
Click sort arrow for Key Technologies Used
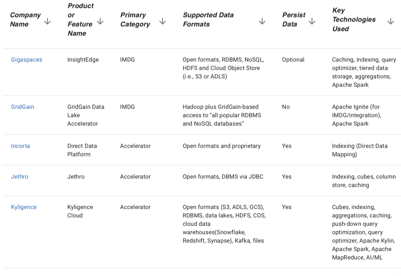coord(391,22)
